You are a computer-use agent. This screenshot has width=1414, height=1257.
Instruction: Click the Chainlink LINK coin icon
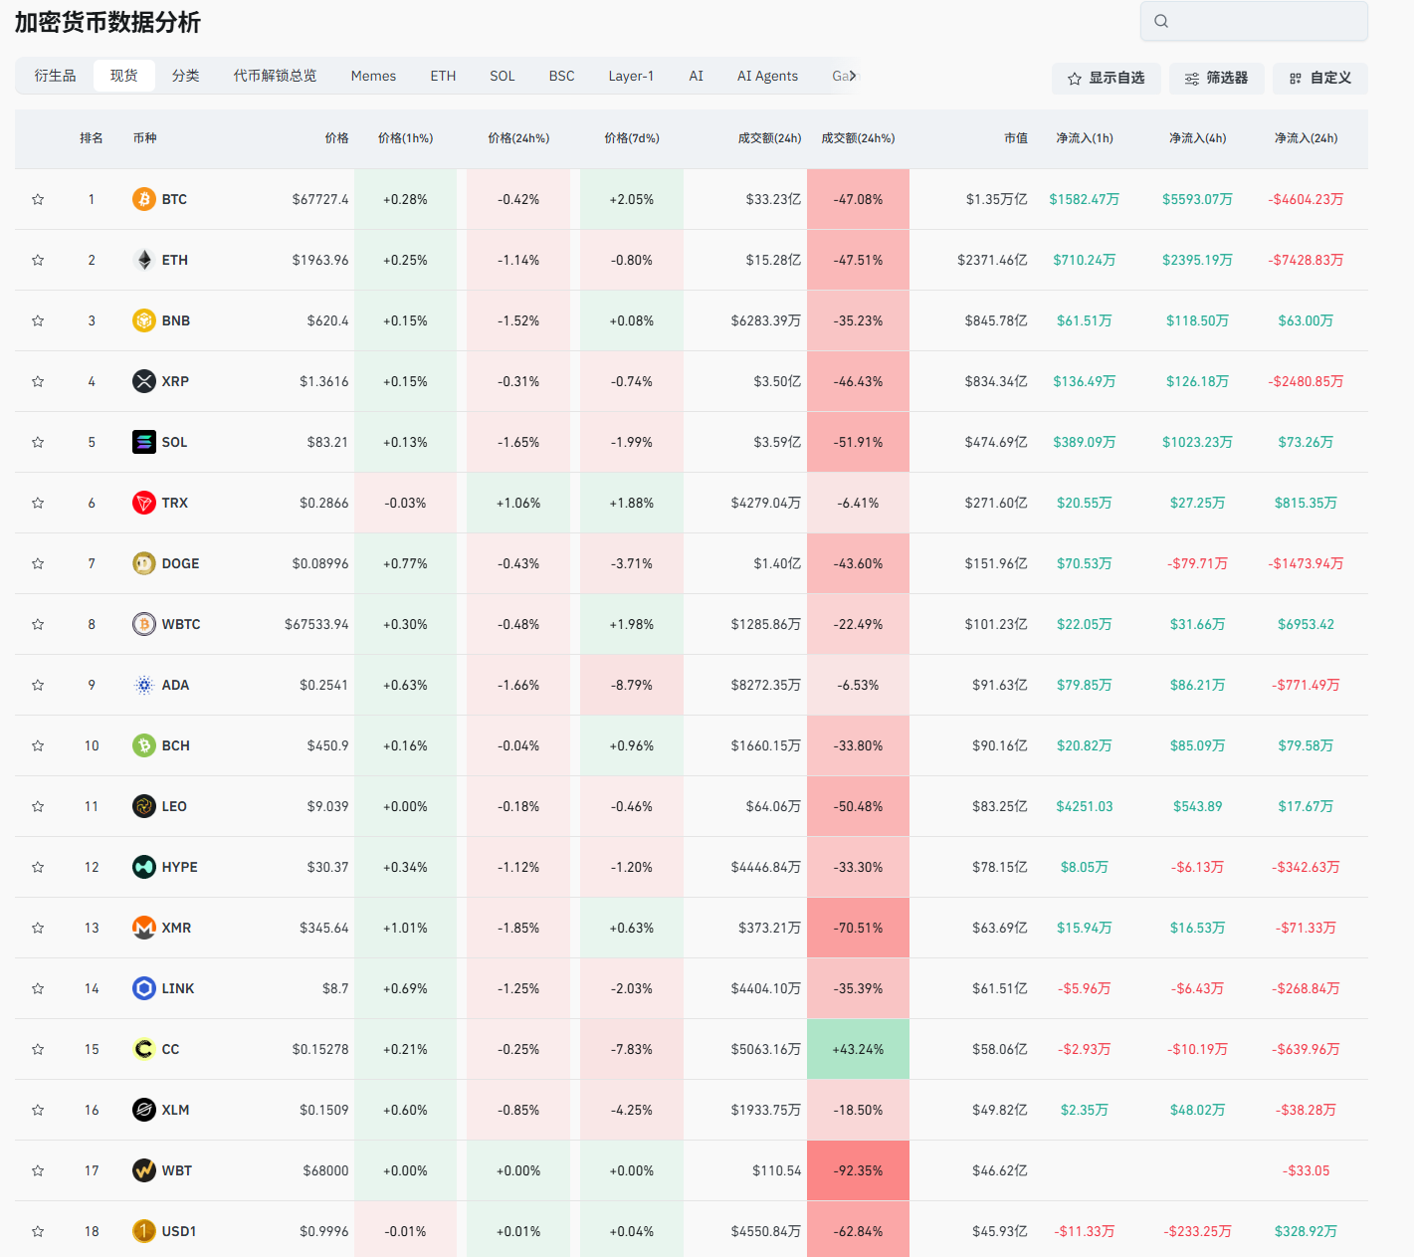pyautogui.click(x=144, y=988)
